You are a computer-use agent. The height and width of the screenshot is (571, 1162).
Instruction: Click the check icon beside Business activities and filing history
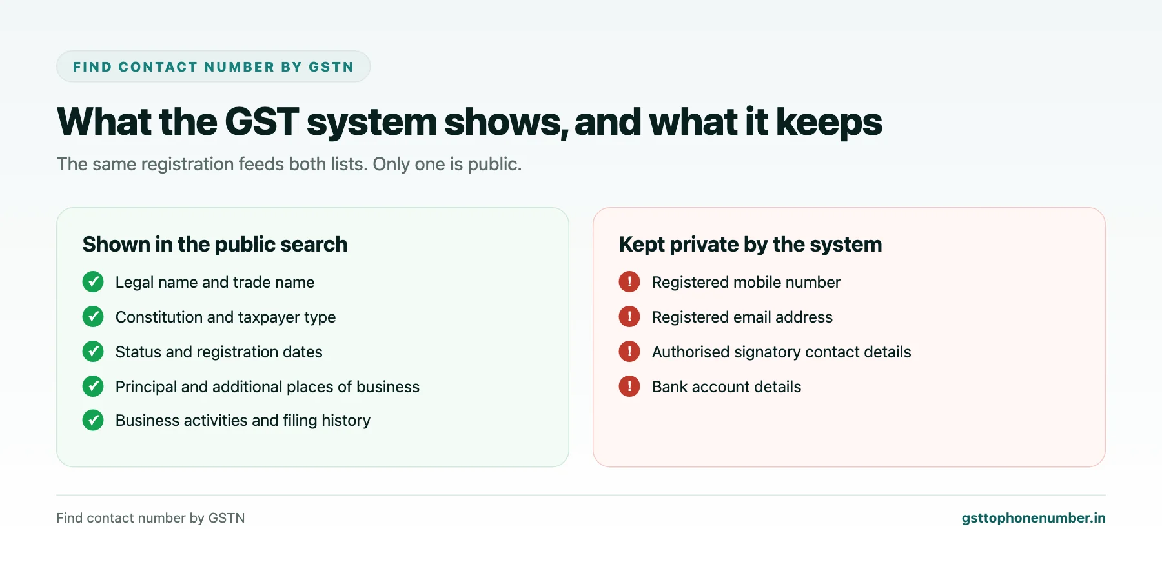(x=93, y=420)
